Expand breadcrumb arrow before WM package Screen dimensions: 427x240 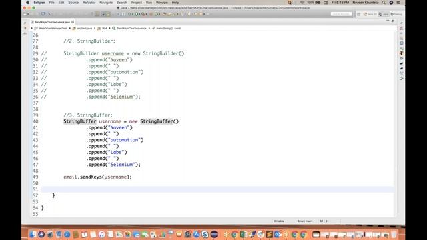tap(95, 28)
